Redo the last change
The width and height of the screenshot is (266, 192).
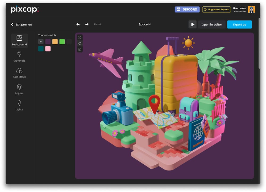pyautogui.click(x=87, y=24)
